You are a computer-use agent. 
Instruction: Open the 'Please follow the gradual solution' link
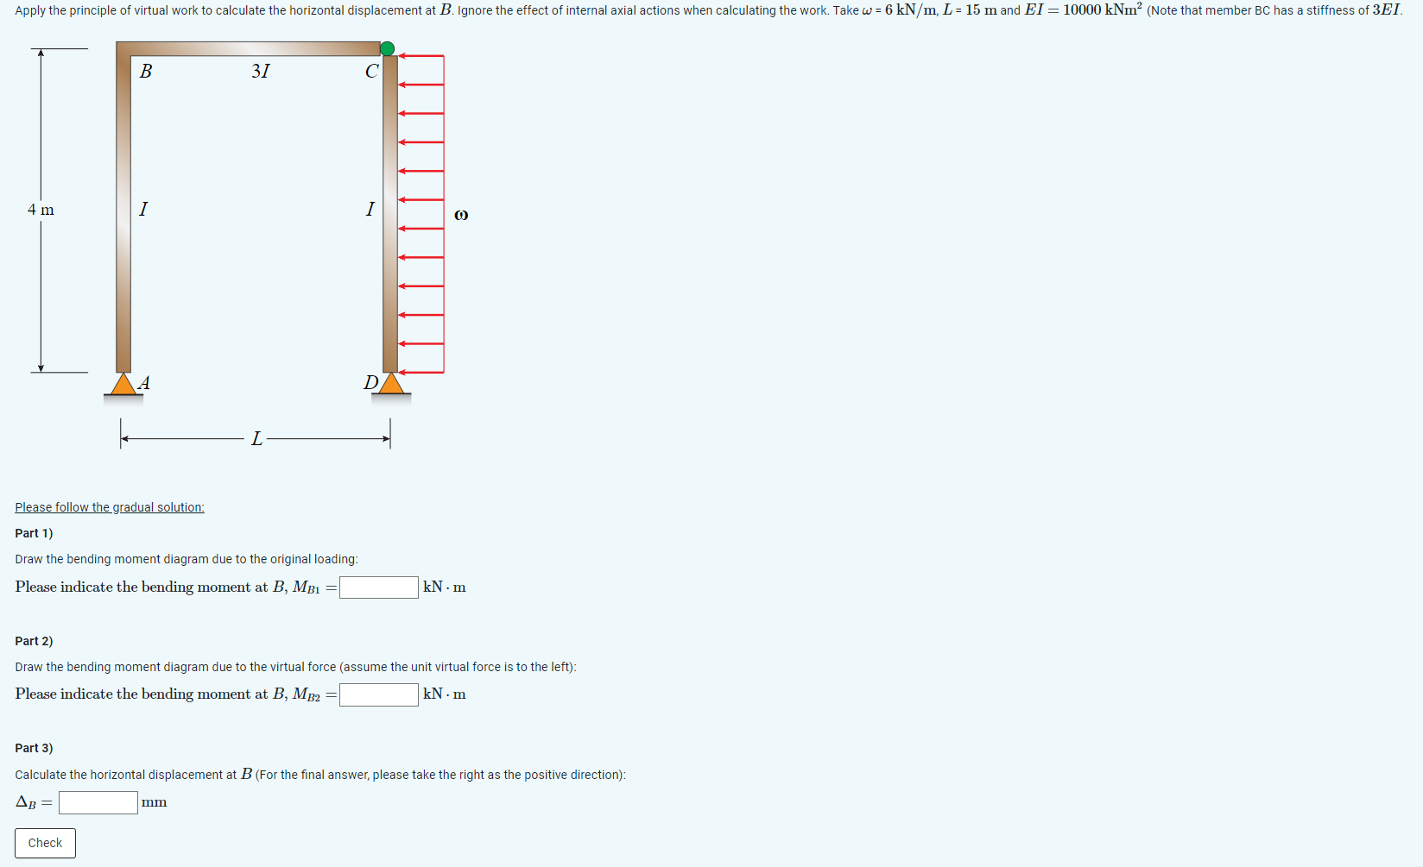pyautogui.click(x=109, y=507)
